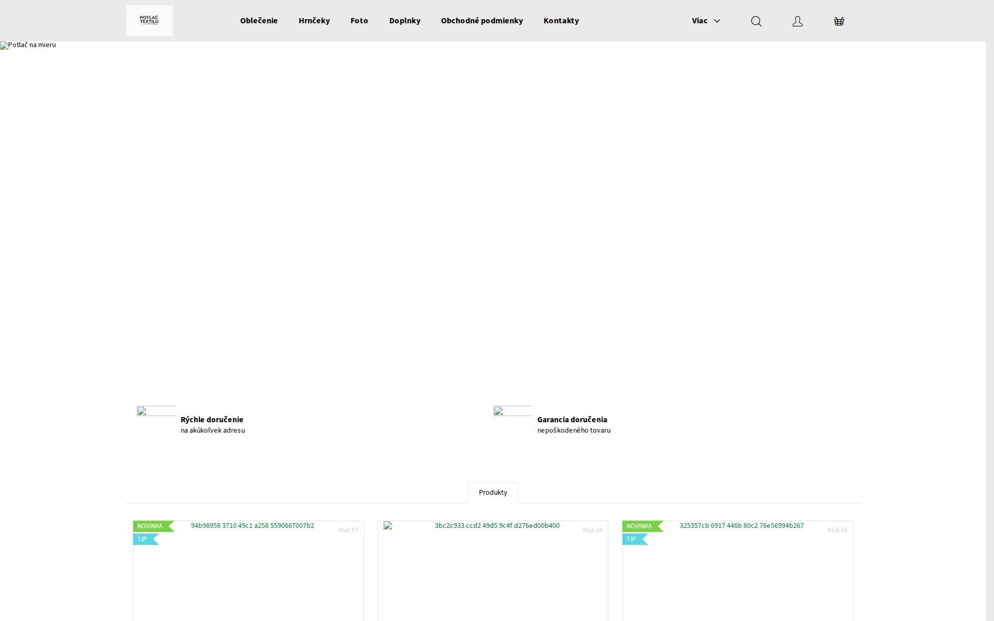Go to the Foto category
The width and height of the screenshot is (994, 621).
point(359,21)
